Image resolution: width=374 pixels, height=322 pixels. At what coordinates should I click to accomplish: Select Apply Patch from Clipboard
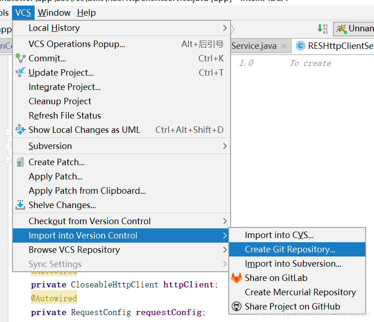pos(121,191)
